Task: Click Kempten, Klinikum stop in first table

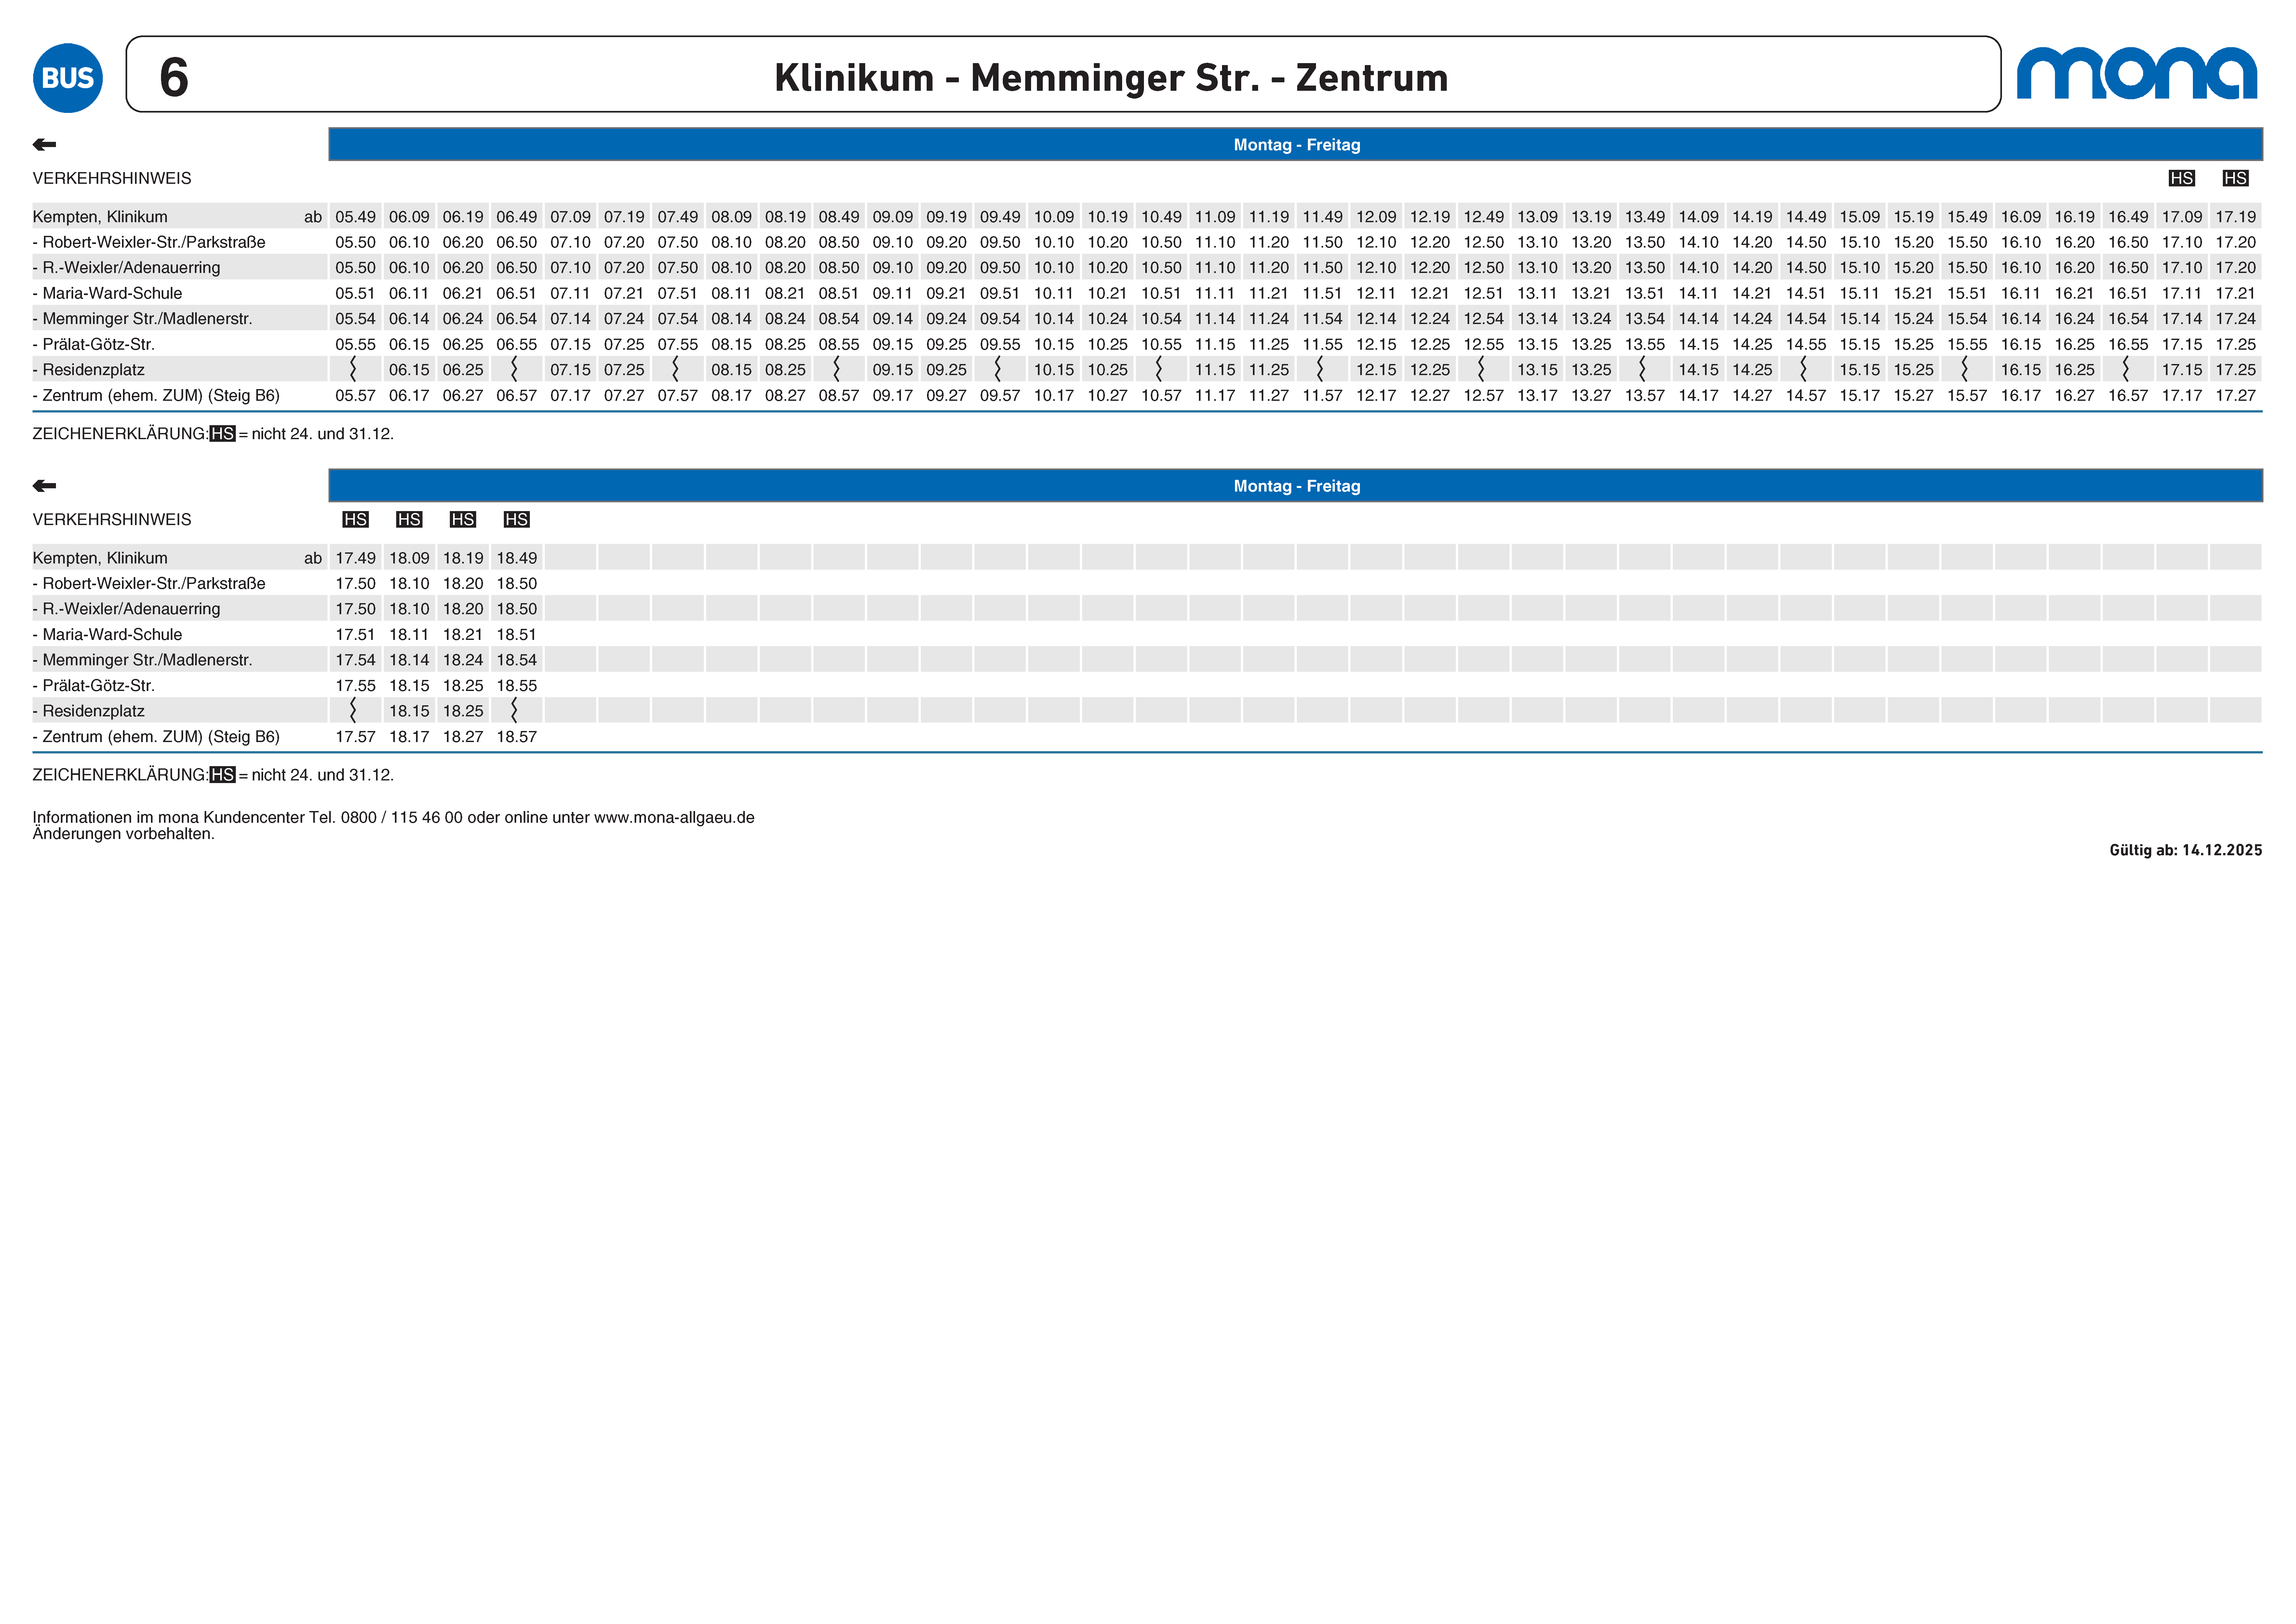Action: point(100,217)
